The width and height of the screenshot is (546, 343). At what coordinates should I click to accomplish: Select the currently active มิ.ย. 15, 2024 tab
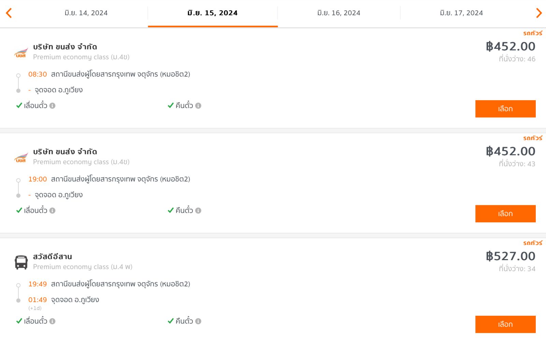(x=213, y=13)
